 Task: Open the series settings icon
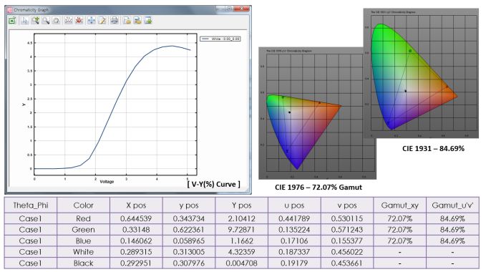[137, 21]
